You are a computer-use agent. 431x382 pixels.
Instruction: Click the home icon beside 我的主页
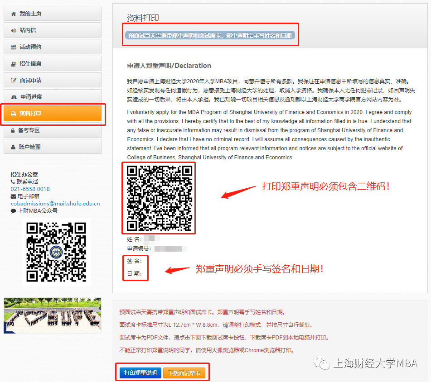[13, 14]
